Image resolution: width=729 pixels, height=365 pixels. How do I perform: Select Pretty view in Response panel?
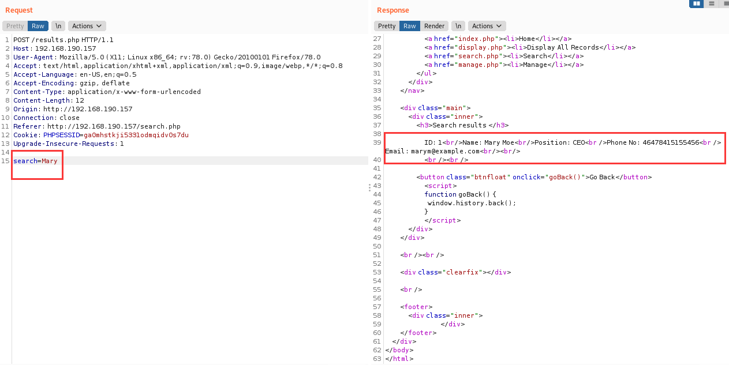point(387,26)
